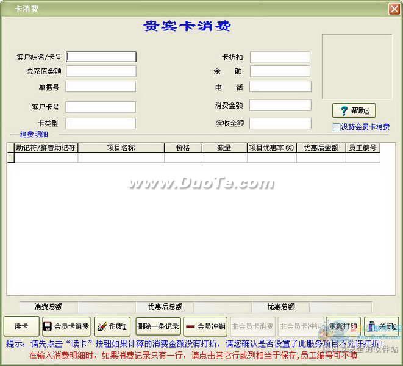Select the 电话 phone field
This screenshot has height=366, width=403.
click(280, 87)
